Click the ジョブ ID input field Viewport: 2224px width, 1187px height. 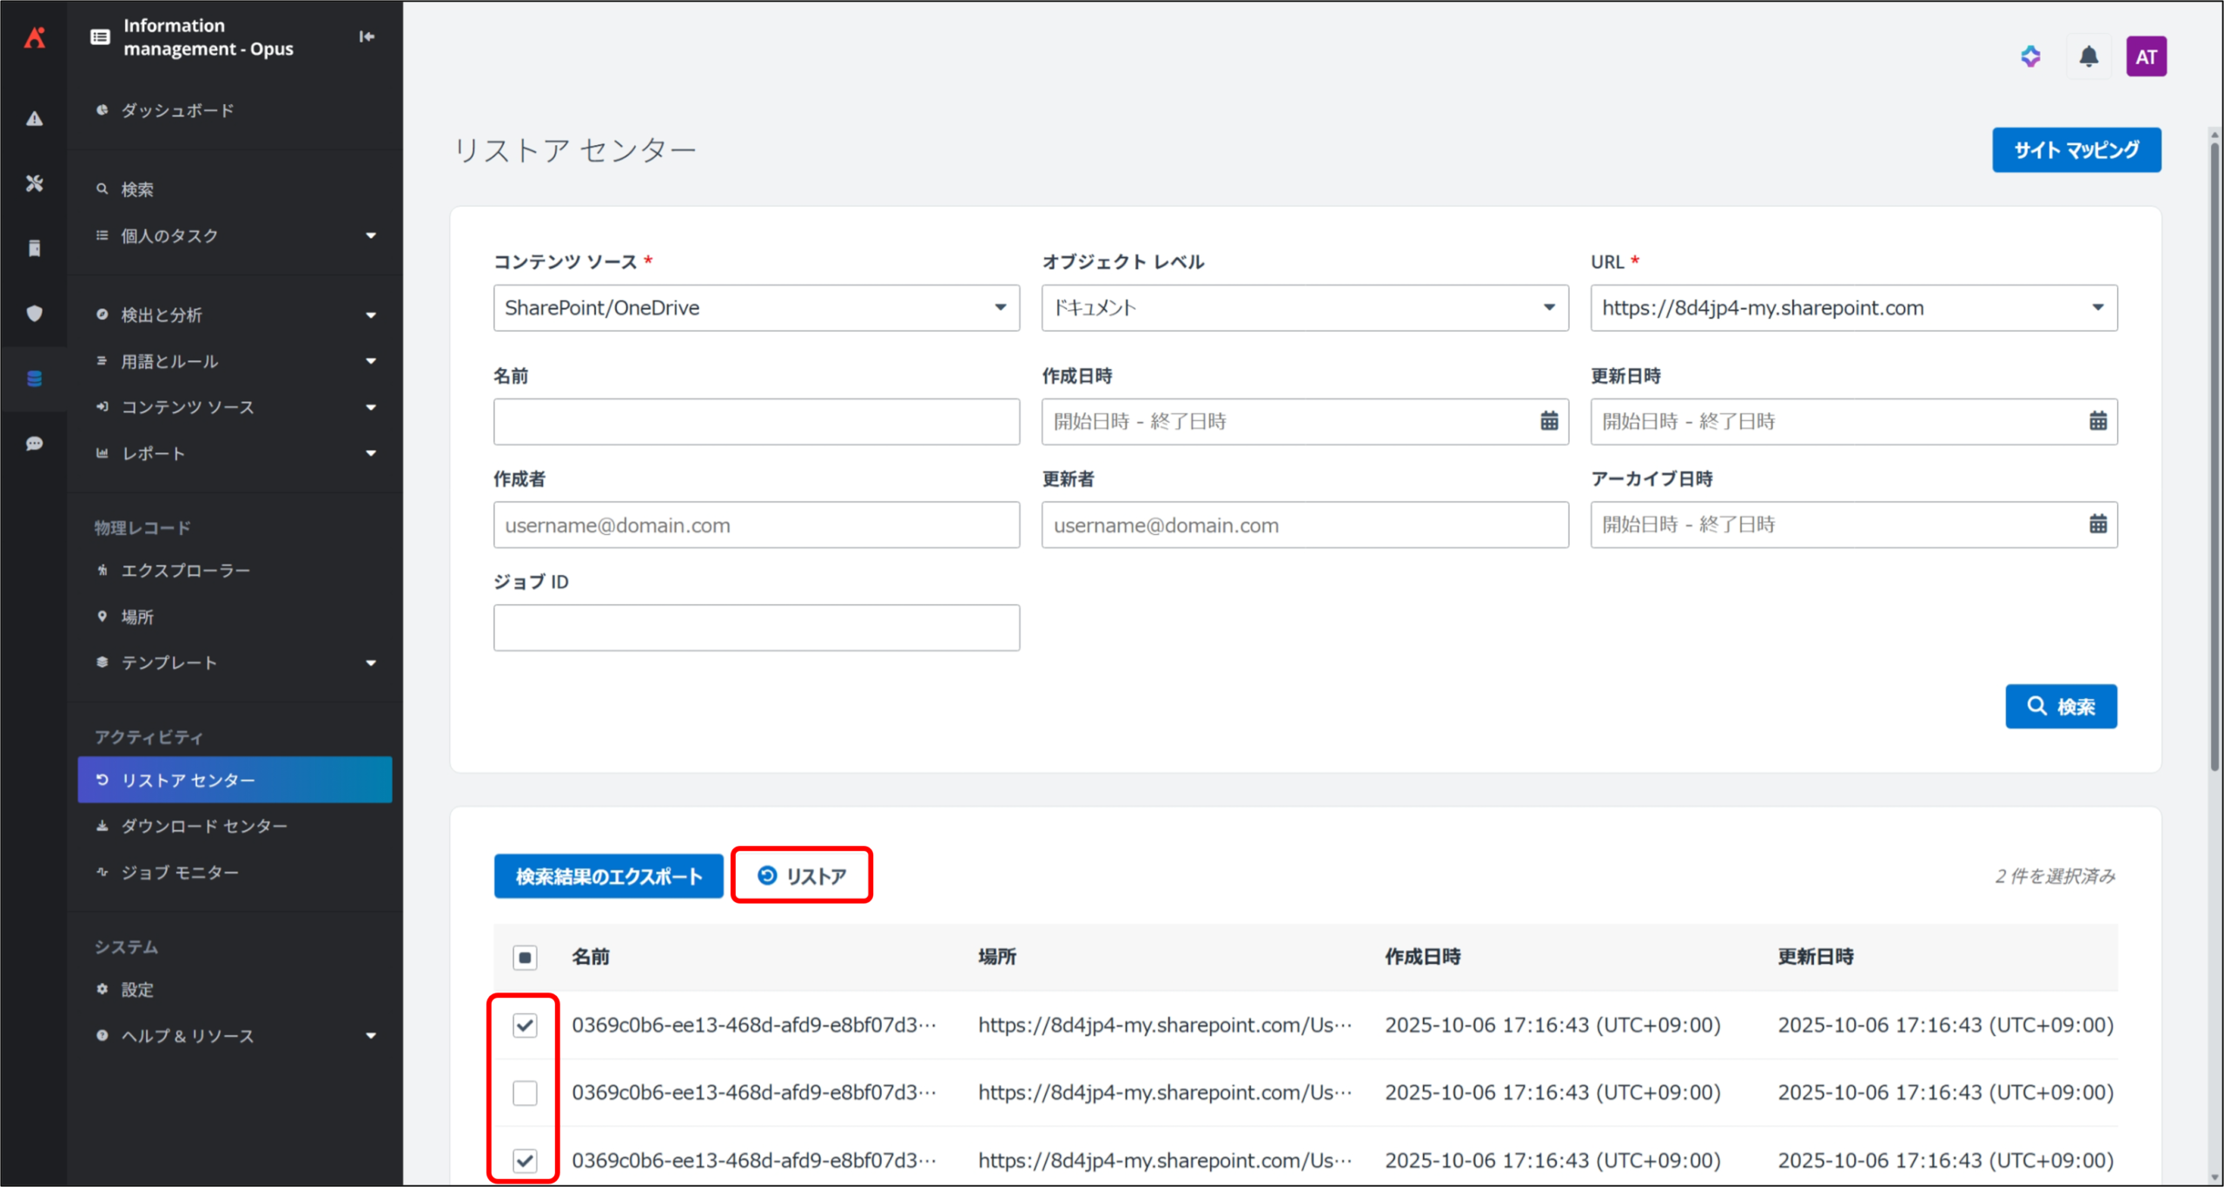pyautogui.click(x=756, y=628)
